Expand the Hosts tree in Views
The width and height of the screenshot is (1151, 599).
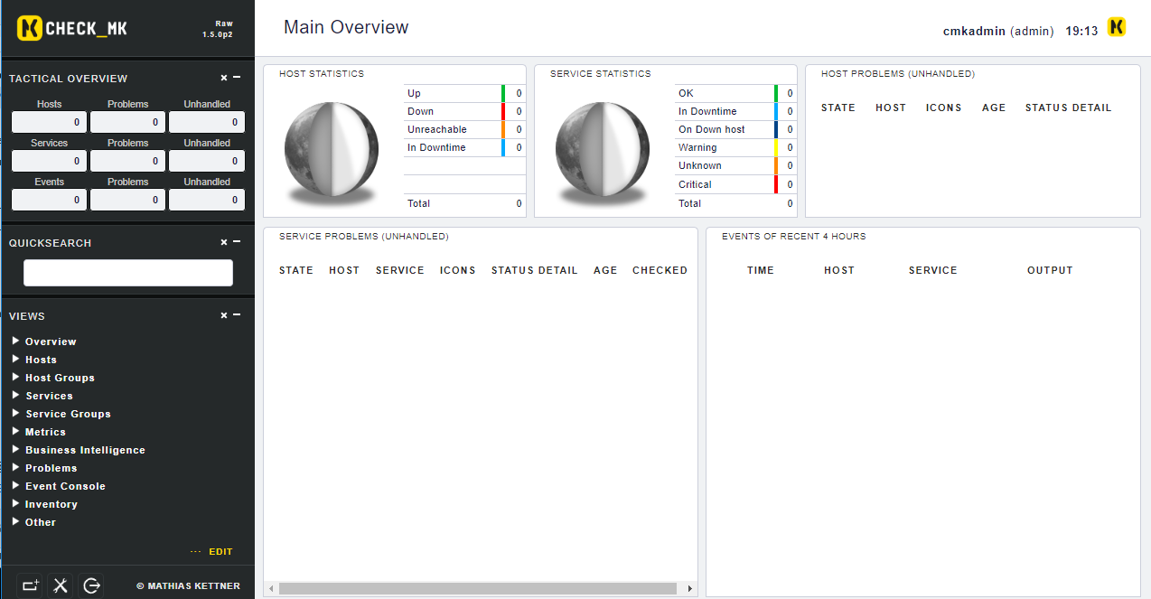pos(16,360)
